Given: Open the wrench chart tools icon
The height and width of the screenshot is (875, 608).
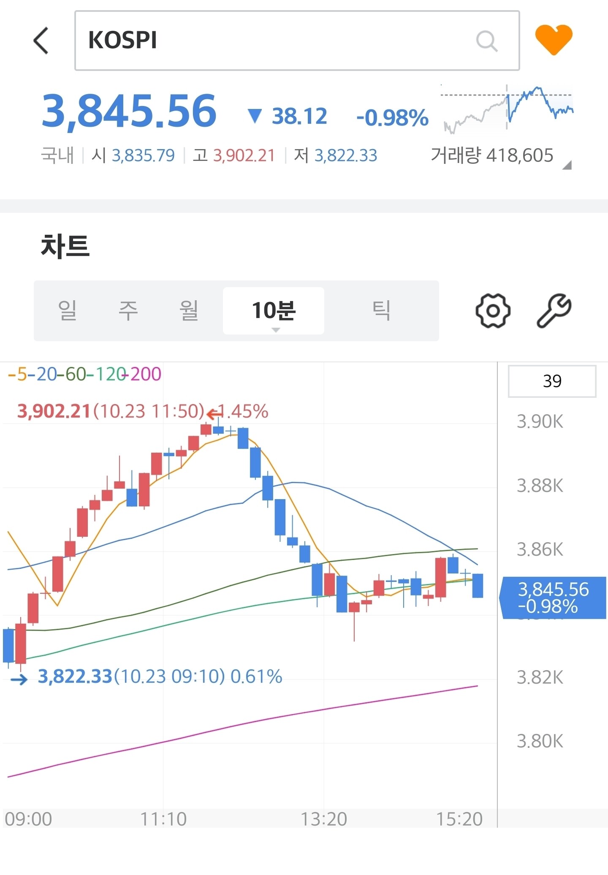Looking at the screenshot, I should point(554,311).
